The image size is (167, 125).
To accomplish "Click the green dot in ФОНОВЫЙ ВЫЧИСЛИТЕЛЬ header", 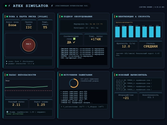I will click(x=117, y=75).
